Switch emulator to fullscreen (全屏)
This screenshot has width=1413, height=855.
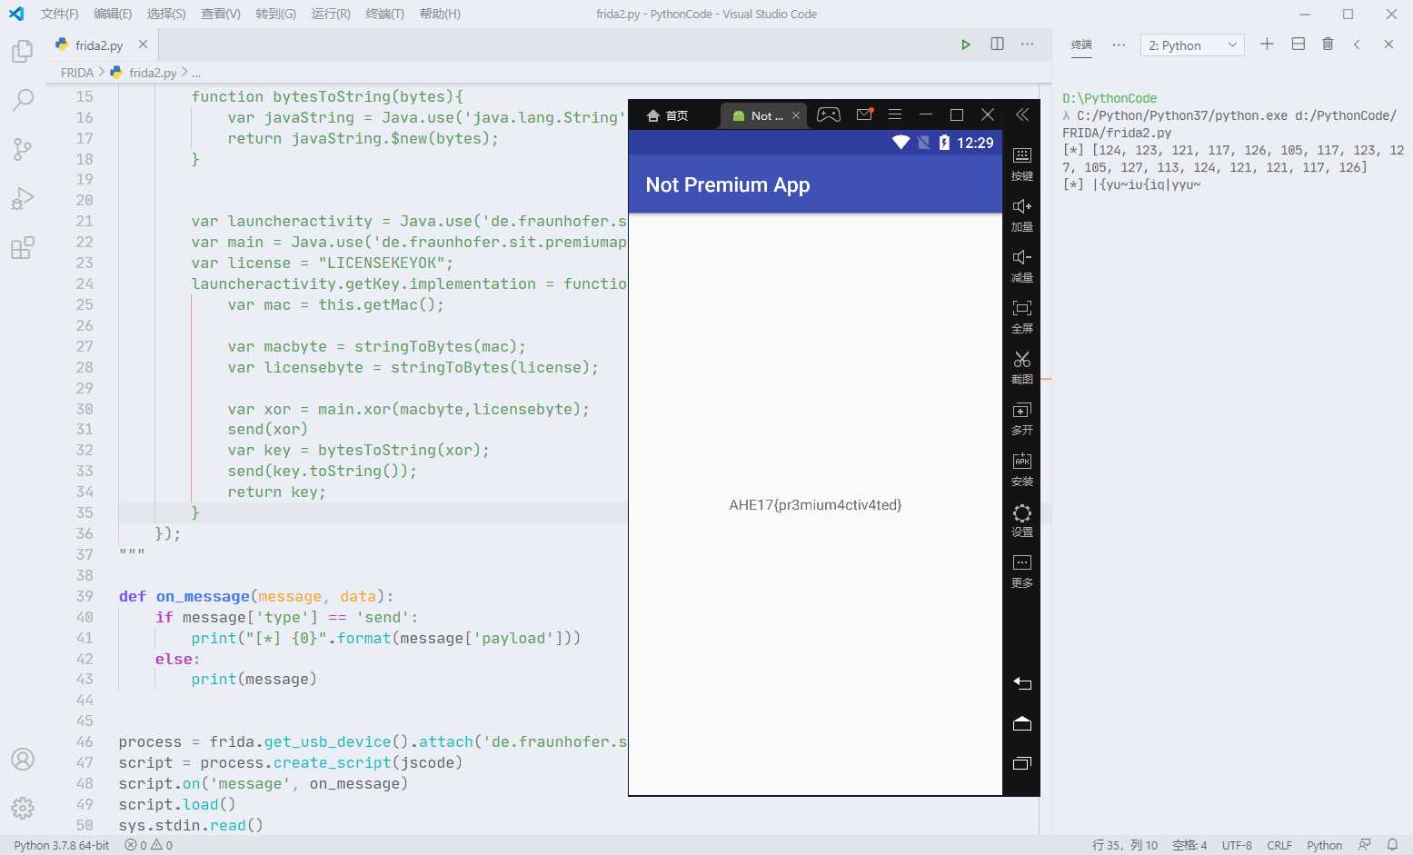(x=1022, y=316)
